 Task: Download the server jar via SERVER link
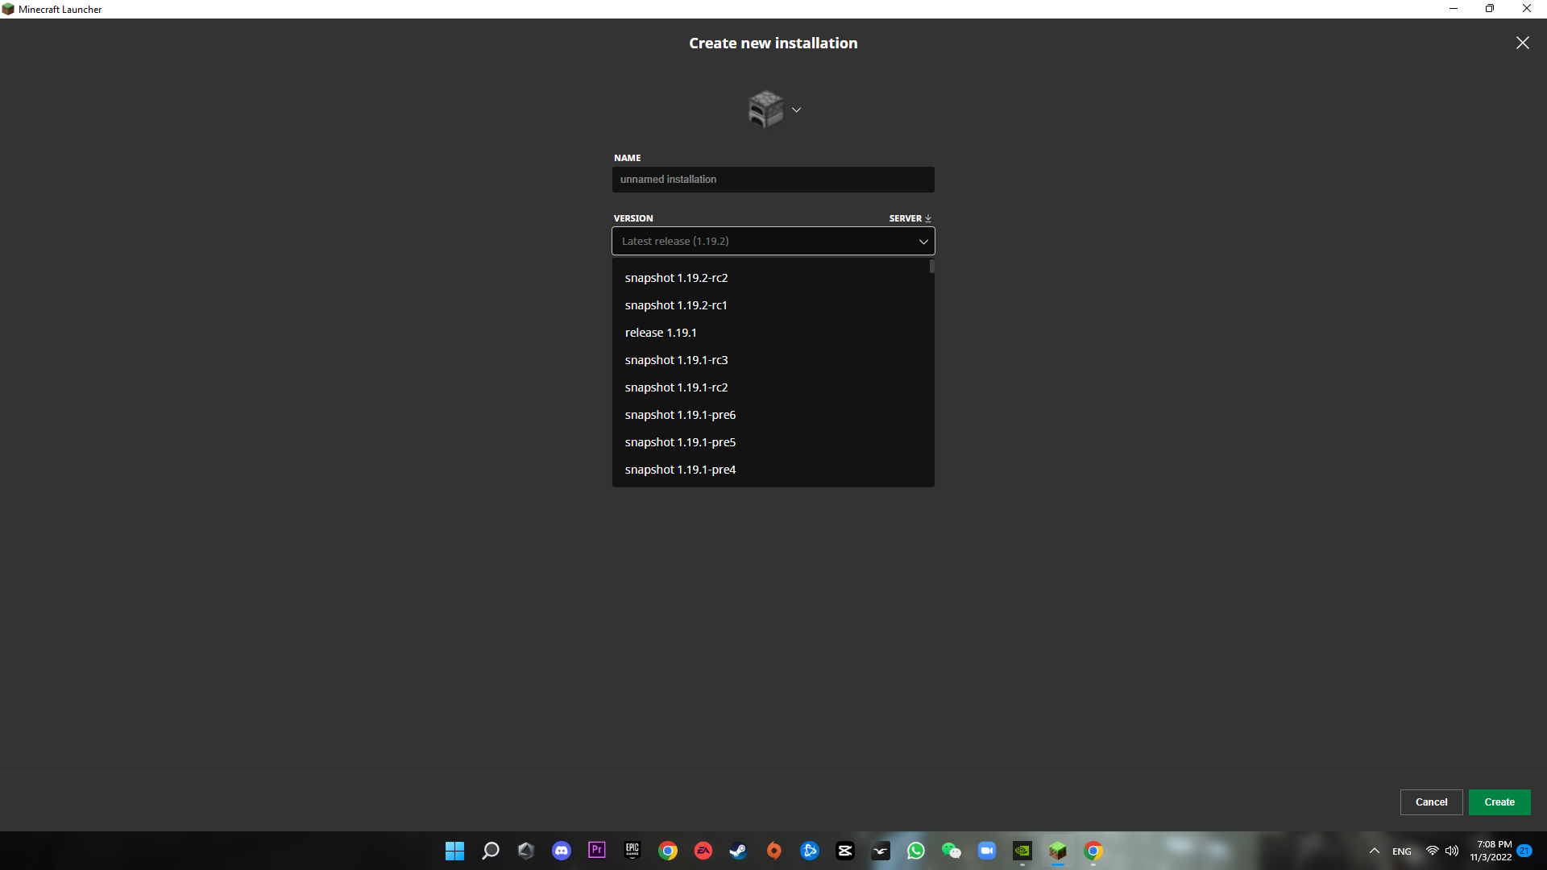[910, 218]
